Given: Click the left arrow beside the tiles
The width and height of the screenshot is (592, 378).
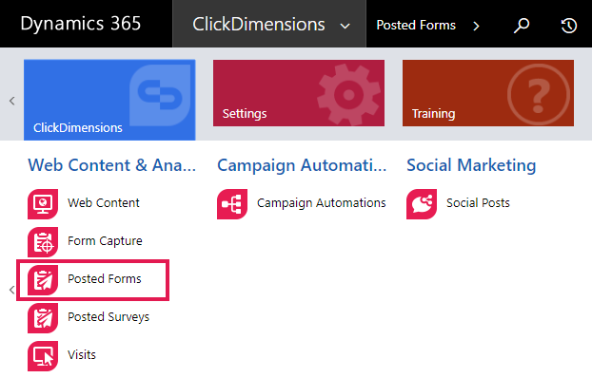Looking at the screenshot, I should click(x=12, y=101).
